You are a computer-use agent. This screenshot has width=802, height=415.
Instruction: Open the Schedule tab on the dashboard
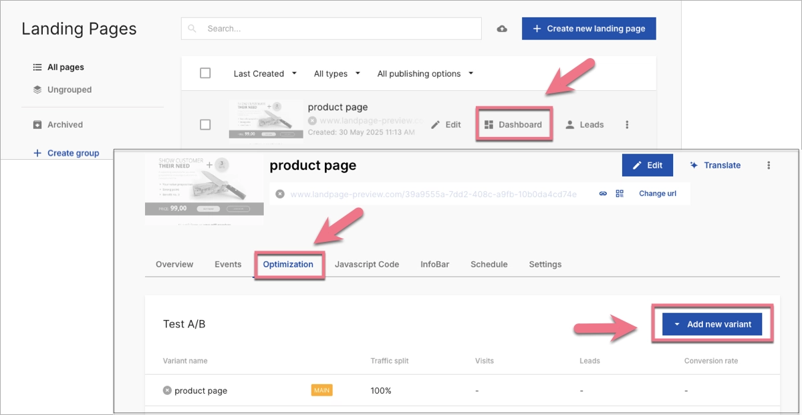[x=489, y=264]
